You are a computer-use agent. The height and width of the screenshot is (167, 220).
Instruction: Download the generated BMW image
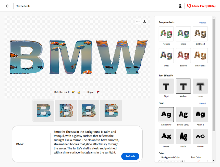tap(144, 21)
